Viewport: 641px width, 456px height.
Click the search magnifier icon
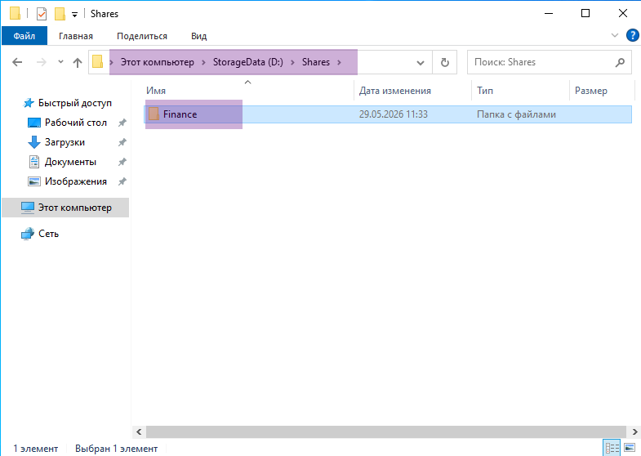[x=620, y=62]
